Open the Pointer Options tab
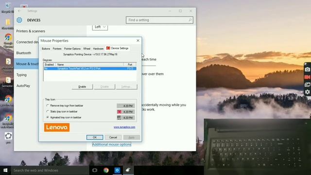The image size is (311, 175). coord(72,49)
